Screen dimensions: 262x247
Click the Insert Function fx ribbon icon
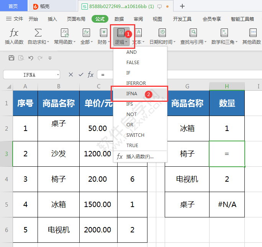pyautogui.click(x=14, y=33)
